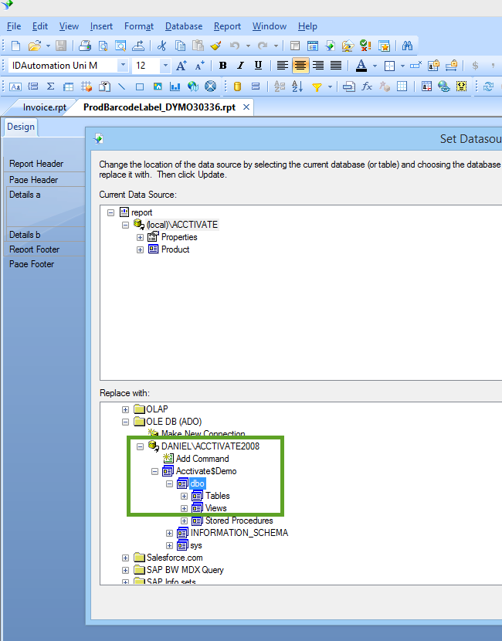Switch to the Invoice.rpt tab
Screen dimensions: 502x641
click(44, 107)
